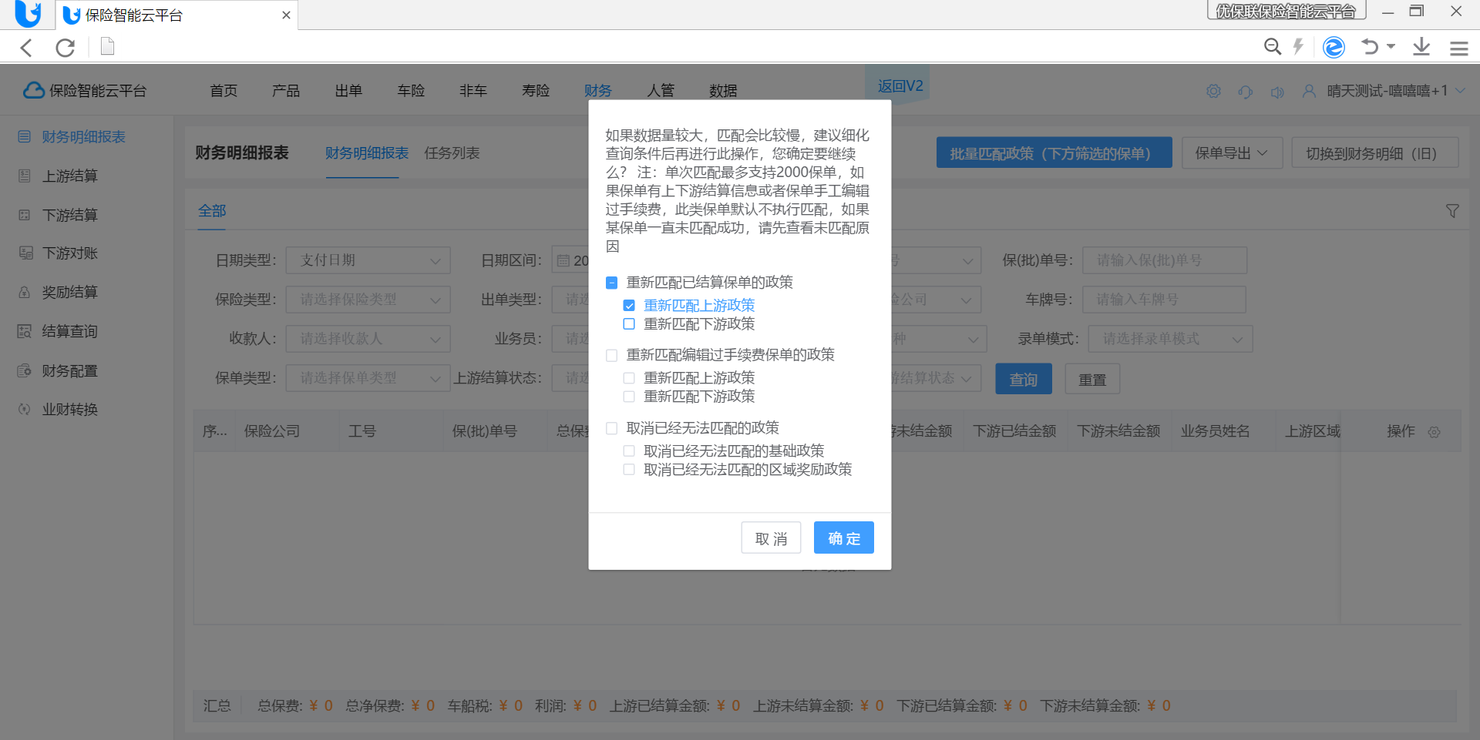Click the user avatar icon in header
Viewport: 1480px width, 740px height.
[x=1309, y=92]
